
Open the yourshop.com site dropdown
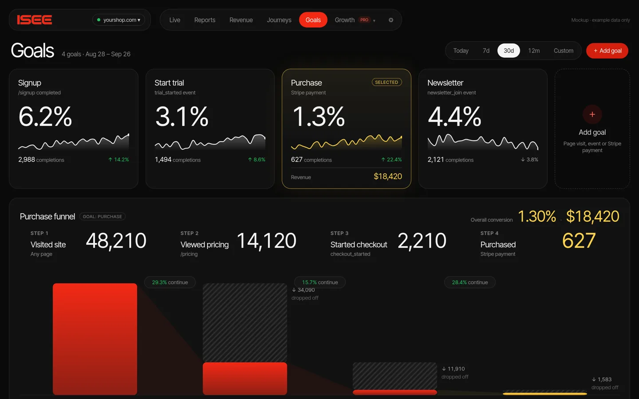point(118,20)
